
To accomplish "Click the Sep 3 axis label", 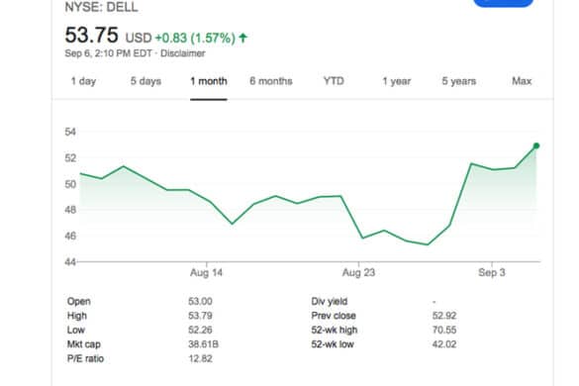I will (x=492, y=272).
